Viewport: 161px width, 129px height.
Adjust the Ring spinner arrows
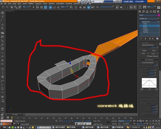(148, 53)
